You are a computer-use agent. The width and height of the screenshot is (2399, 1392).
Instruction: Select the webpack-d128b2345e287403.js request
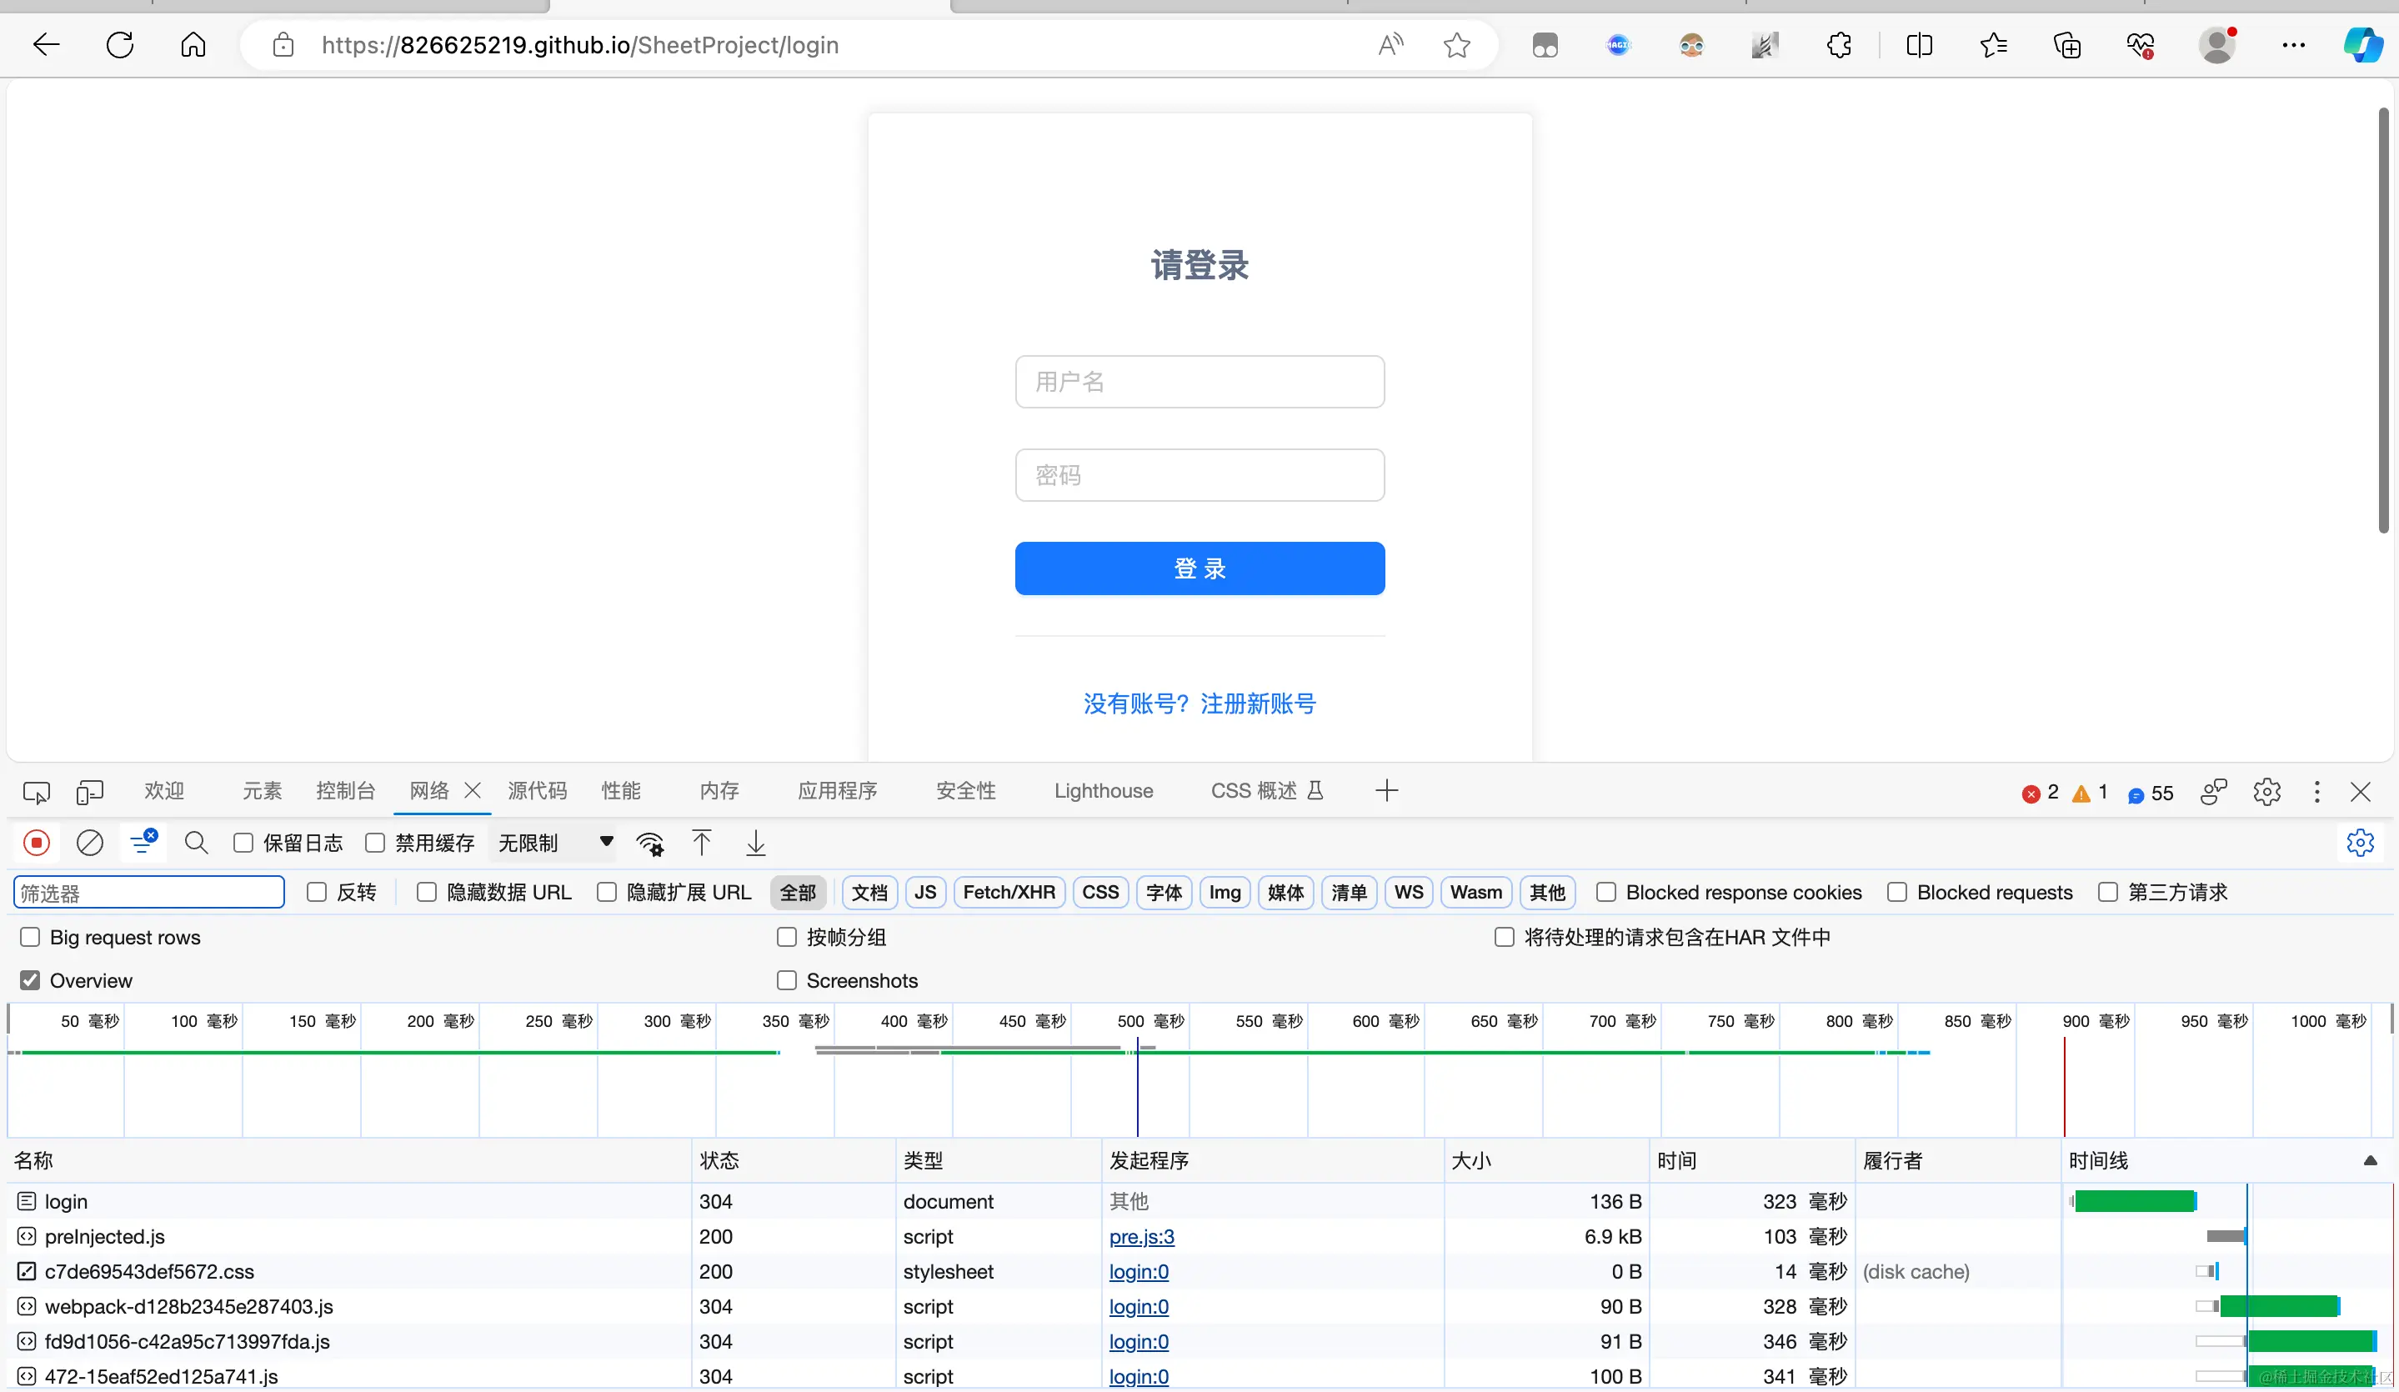pyautogui.click(x=188, y=1306)
